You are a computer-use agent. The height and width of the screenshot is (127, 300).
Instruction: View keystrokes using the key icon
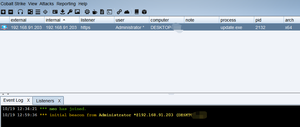coord(70,12)
